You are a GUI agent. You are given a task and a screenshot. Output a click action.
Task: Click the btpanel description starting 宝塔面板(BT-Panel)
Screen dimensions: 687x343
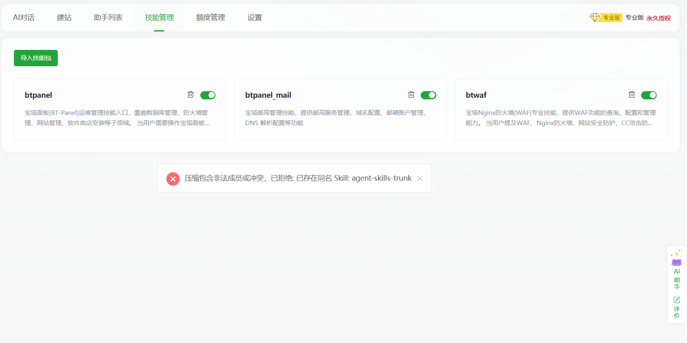[117, 118]
